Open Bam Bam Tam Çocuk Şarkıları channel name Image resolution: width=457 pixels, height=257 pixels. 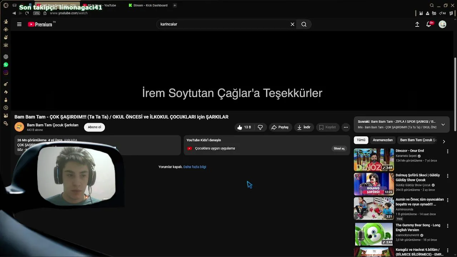pyautogui.click(x=52, y=125)
